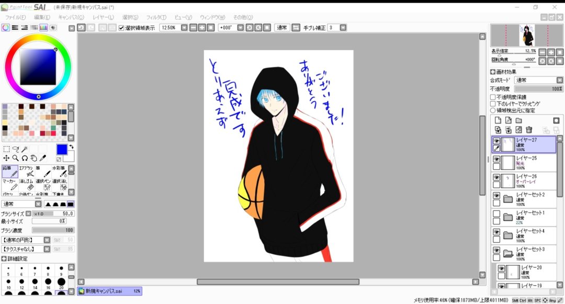Click the layer mask icon
565x304 pixels.
[x=556, y=120]
